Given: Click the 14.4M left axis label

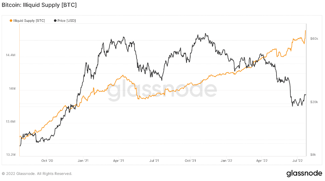Looking at the screenshot, I should click(x=11, y=54).
